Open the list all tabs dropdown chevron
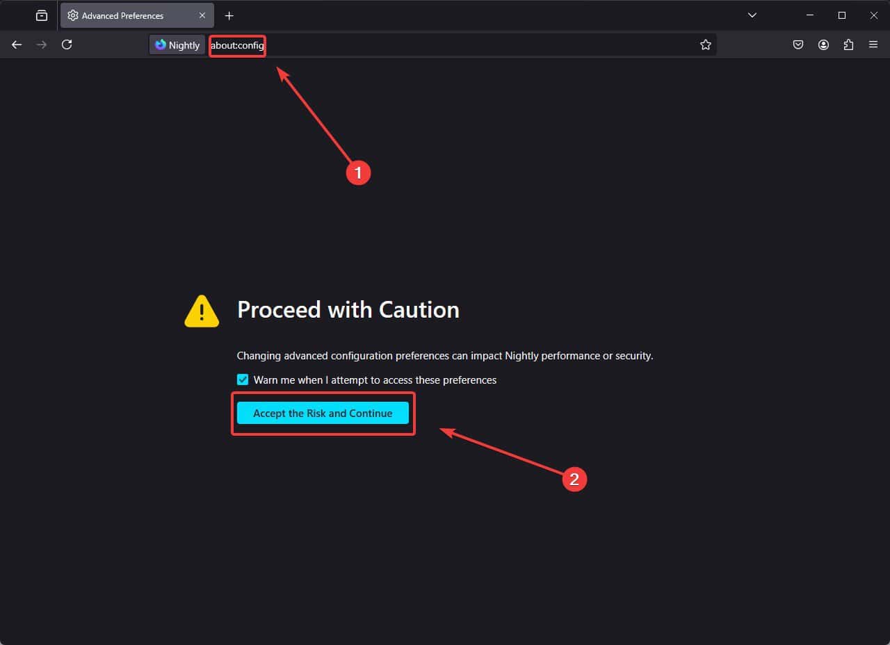 point(752,15)
